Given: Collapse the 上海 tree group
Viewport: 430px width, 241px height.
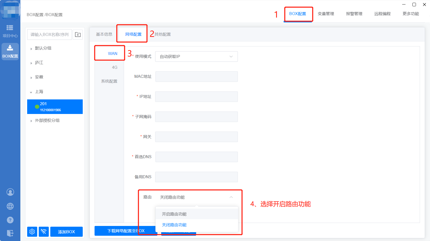Looking at the screenshot, I should pyautogui.click(x=31, y=92).
